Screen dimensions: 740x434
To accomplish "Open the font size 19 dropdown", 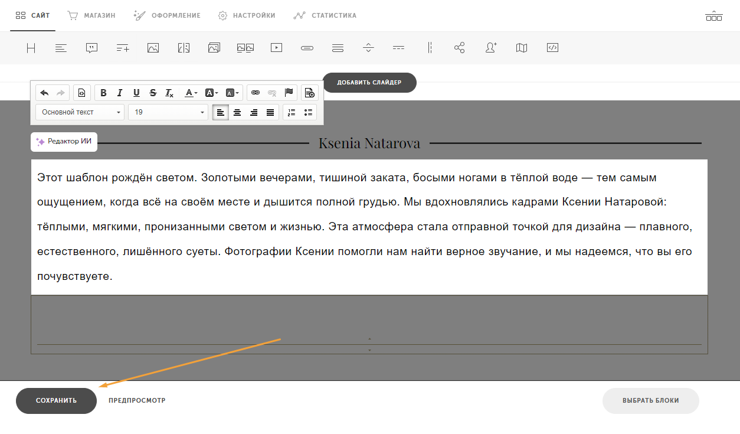I will (168, 112).
